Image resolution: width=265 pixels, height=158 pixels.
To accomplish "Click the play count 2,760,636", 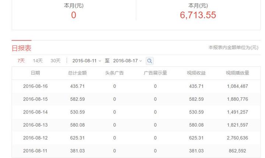I will coord(237,138).
